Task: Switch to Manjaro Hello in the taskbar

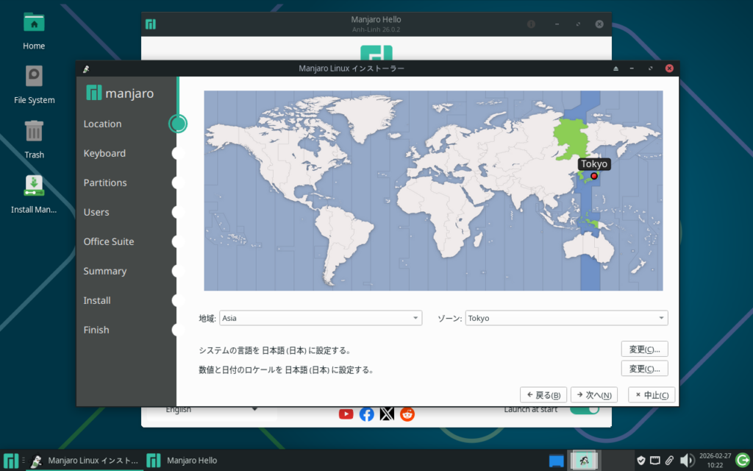Action: 182,461
